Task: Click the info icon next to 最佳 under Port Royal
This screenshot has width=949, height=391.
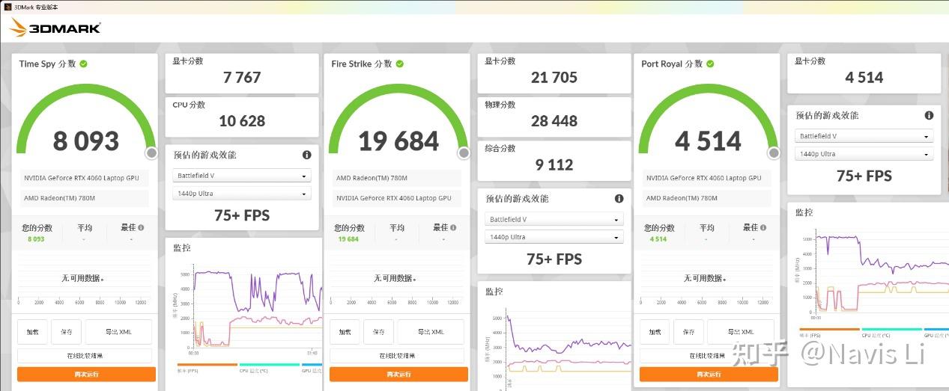Action: (x=762, y=227)
